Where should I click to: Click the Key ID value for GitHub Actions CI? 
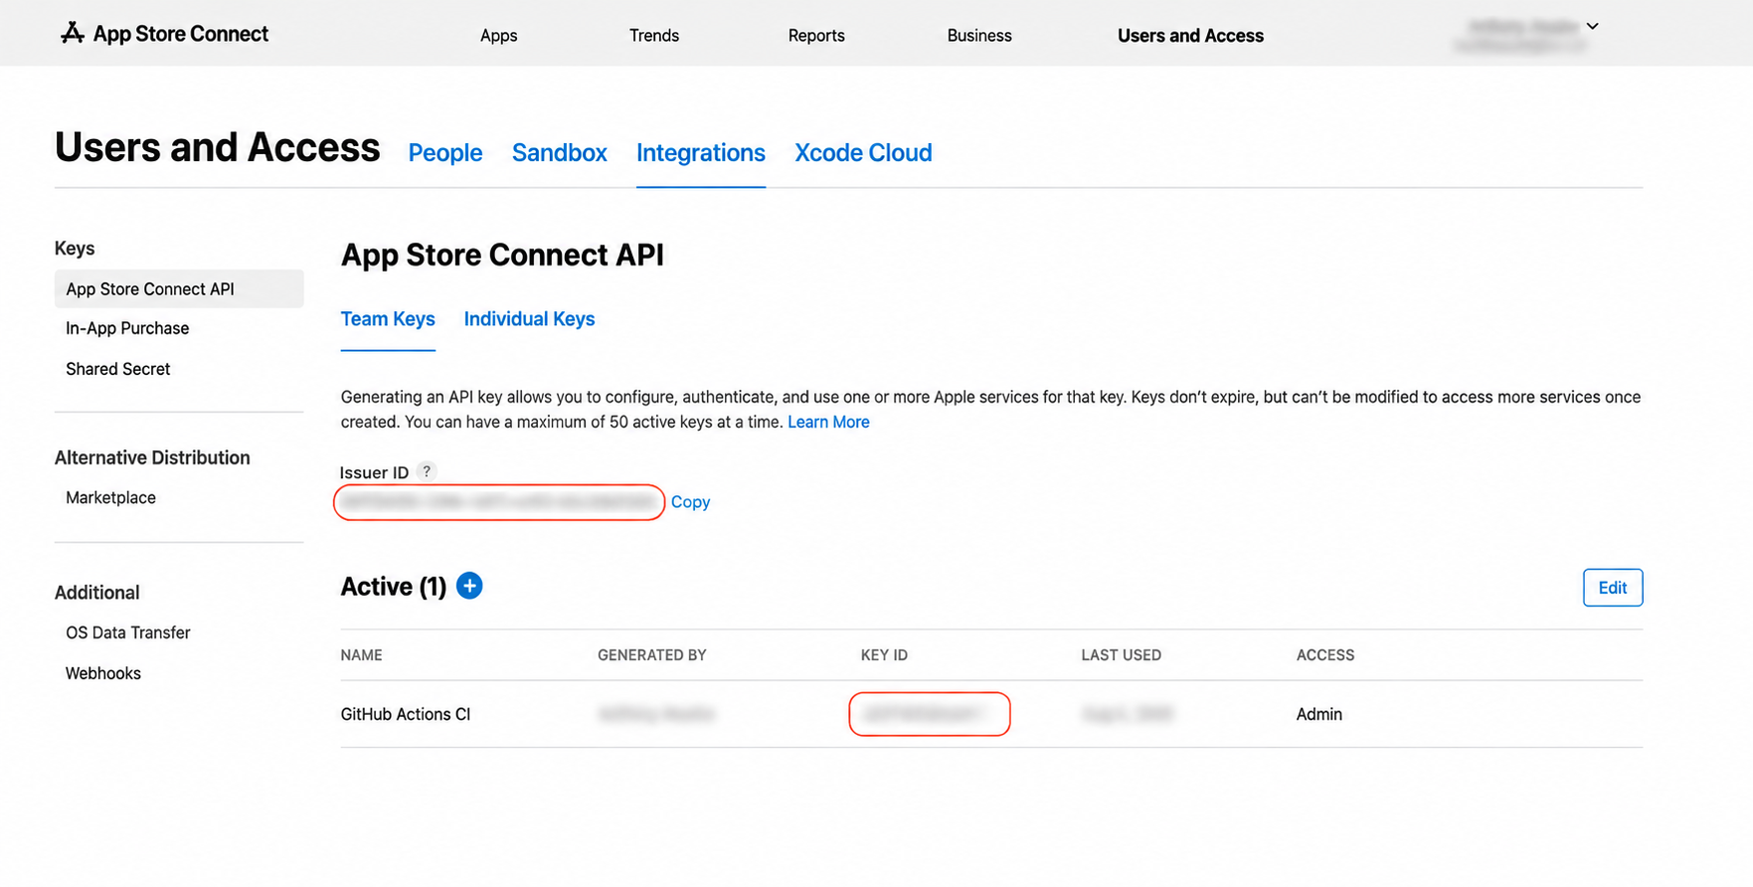tap(928, 714)
